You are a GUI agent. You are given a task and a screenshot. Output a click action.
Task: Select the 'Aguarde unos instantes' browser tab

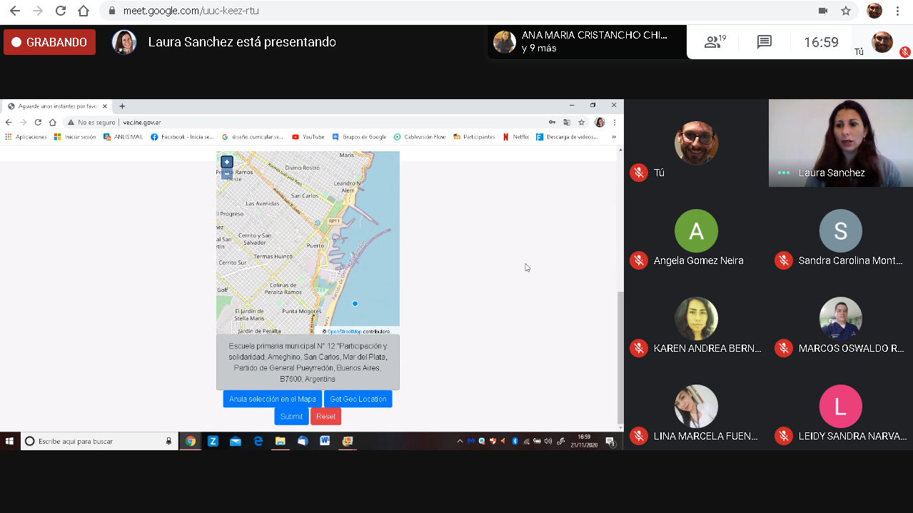pos(57,106)
